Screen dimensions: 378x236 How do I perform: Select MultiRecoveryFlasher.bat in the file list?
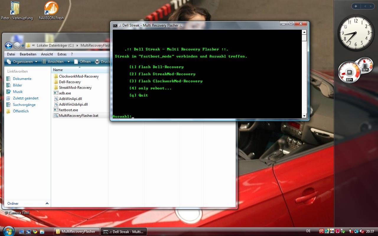(x=76, y=116)
